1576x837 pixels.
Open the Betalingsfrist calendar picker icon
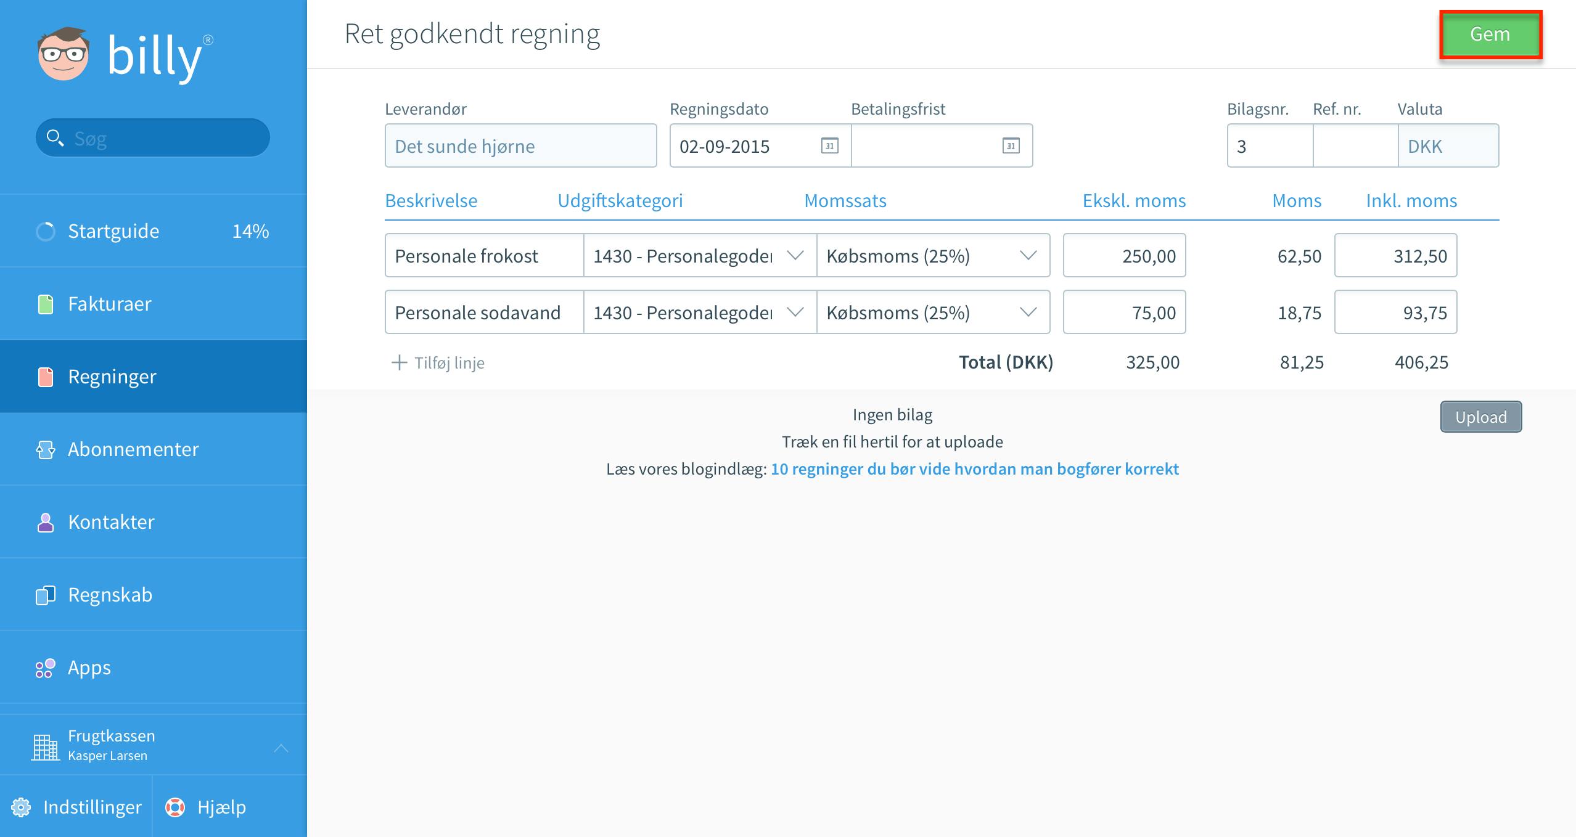click(x=1011, y=146)
